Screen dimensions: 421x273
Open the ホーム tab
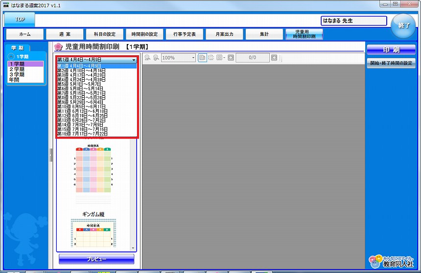[24, 34]
